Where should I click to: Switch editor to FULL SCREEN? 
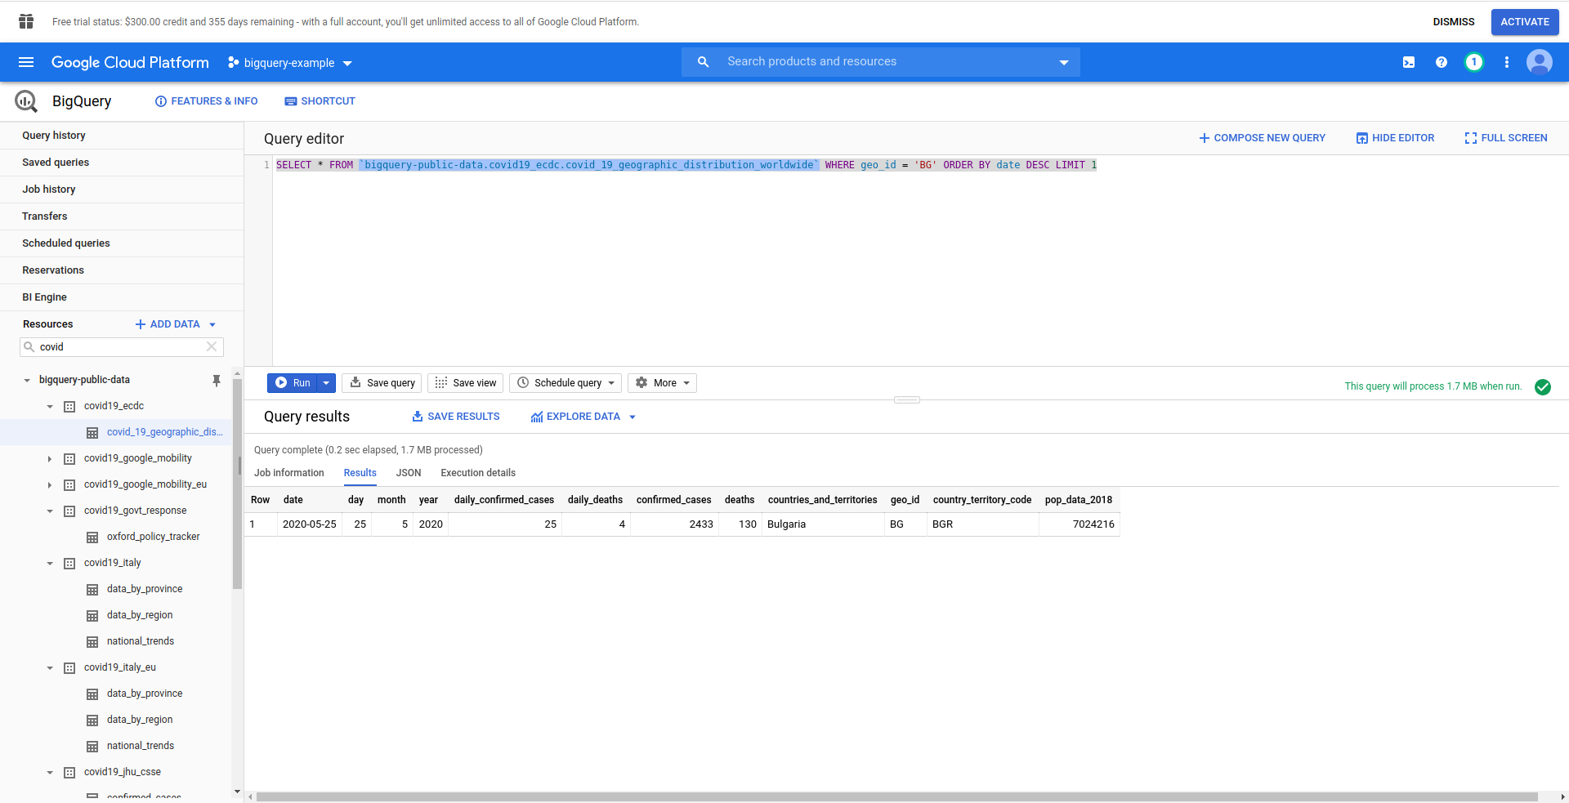point(1506,138)
